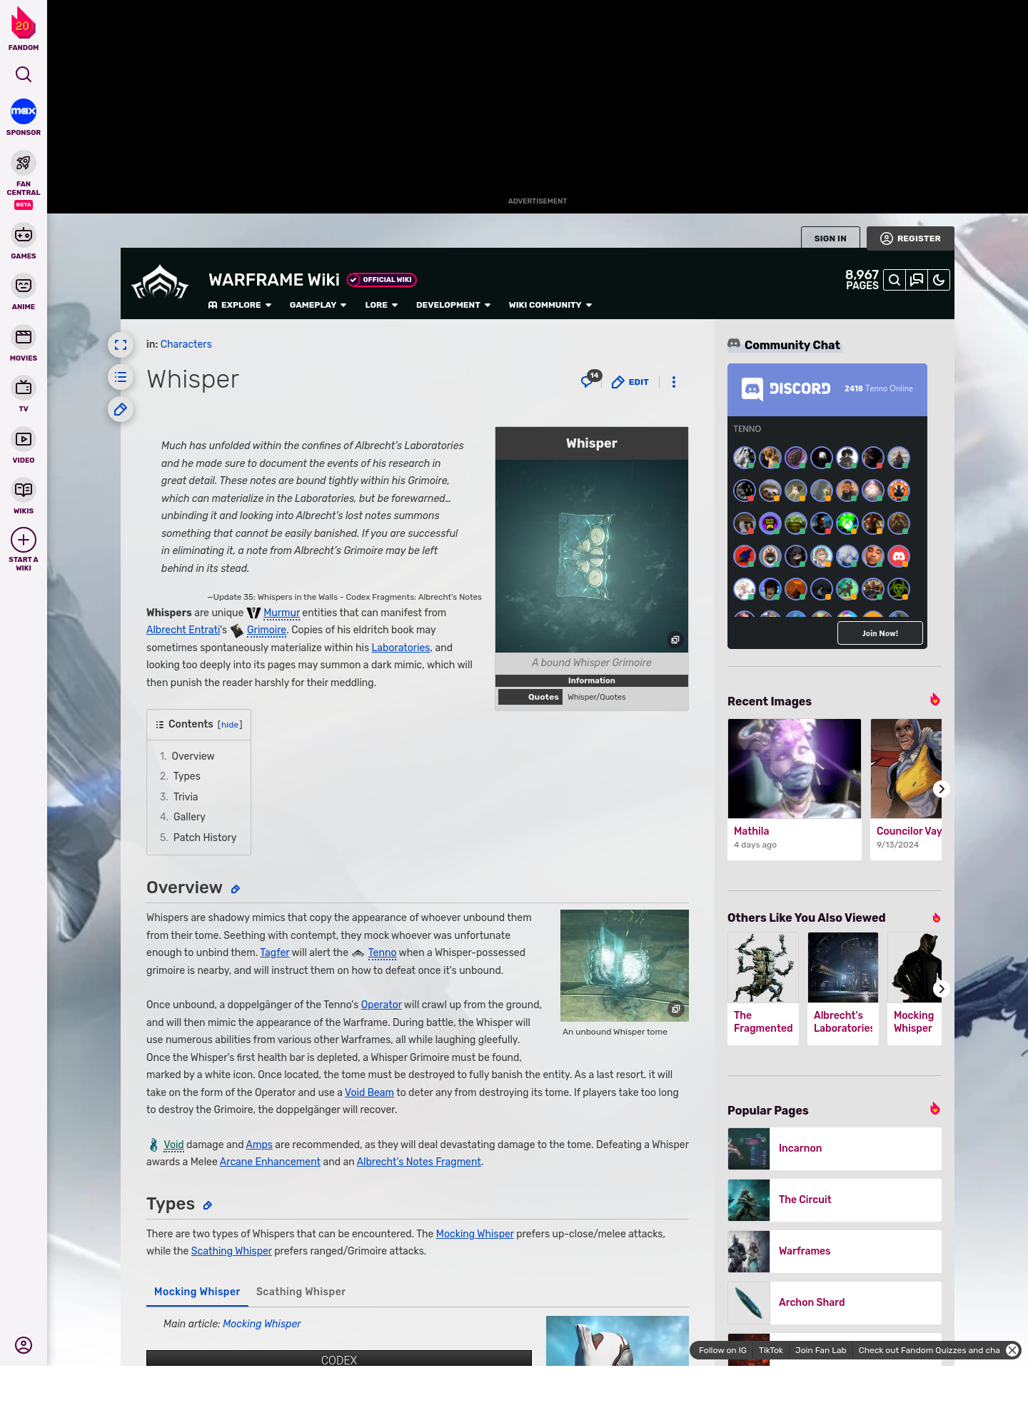
Task: Open the Archon Shard popular page
Action: (835, 1302)
